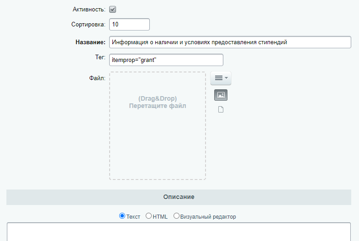Choose the HTML description mode
359x241 pixels.
click(148, 215)
